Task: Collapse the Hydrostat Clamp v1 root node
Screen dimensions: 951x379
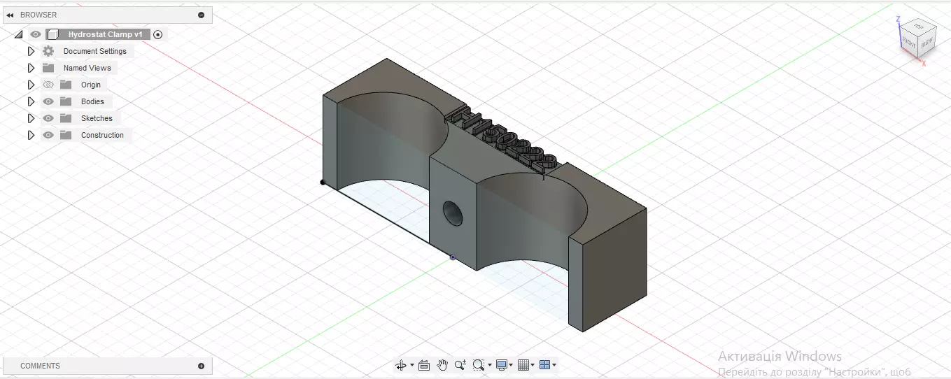Action: coord(18,34)
